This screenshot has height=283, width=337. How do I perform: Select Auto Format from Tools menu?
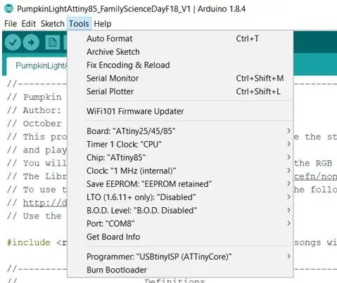click(x=180, y=39)
